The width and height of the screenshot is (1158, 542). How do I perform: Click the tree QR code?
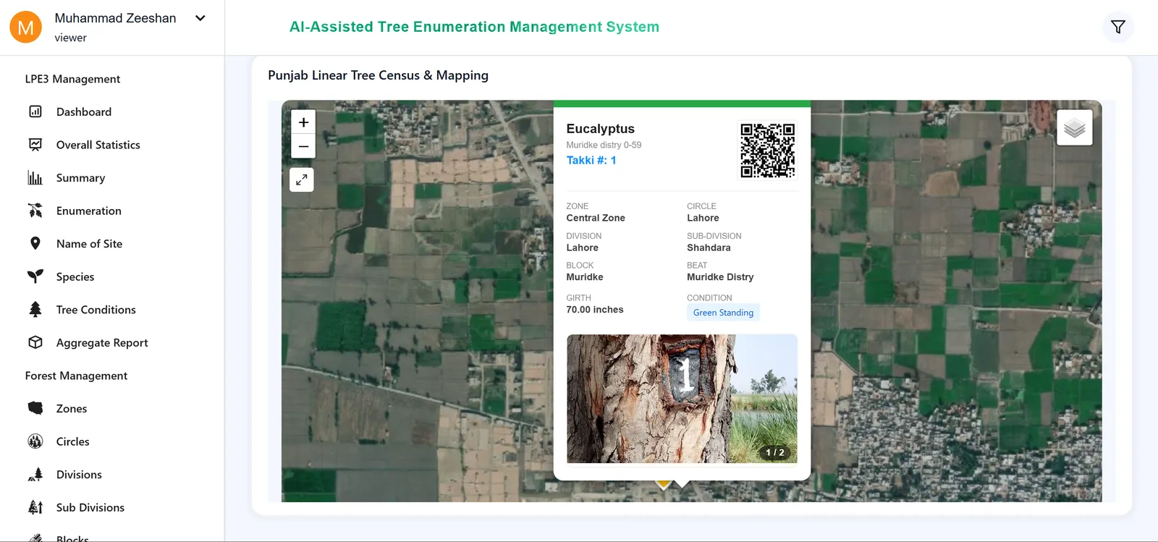[767, 151]
